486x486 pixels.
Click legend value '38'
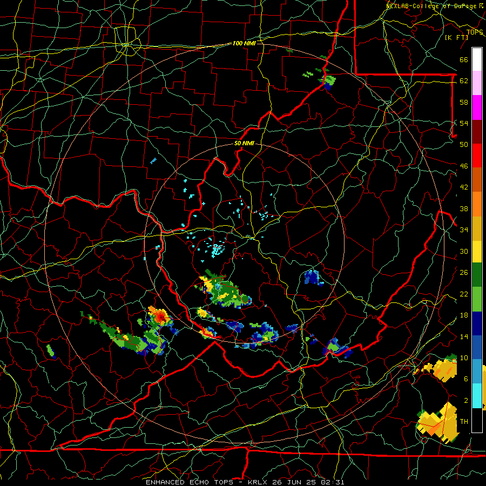coord(464,209)
